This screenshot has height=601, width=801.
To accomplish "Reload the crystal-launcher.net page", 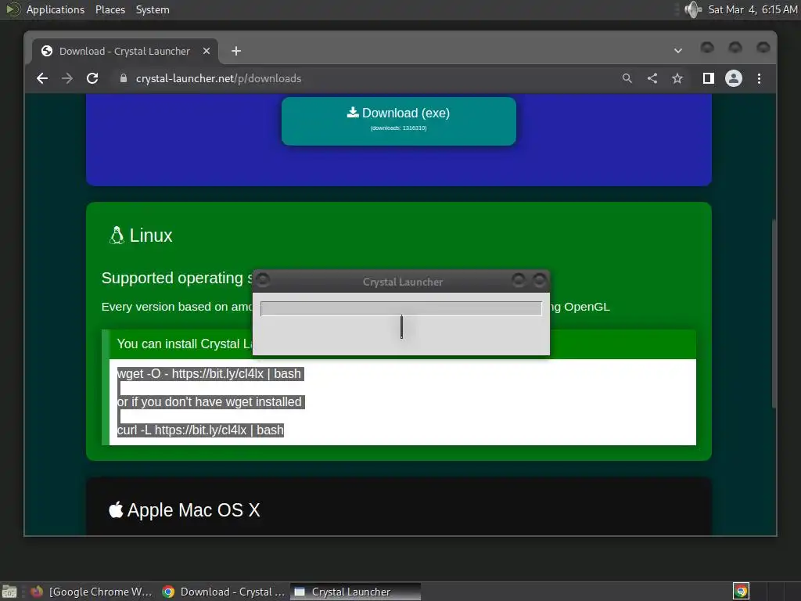I will [x=92, y=78].
